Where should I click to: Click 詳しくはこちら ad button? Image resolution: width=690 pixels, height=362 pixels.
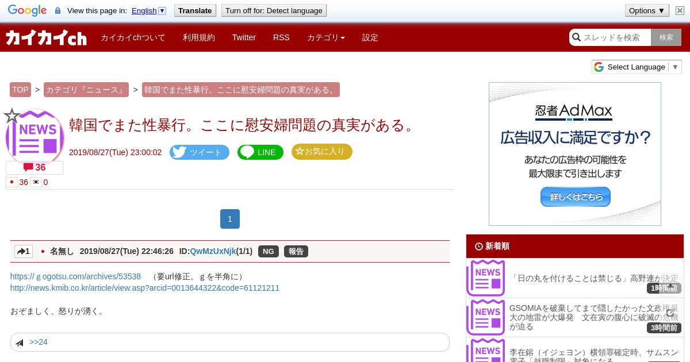[x=576, y=197]
